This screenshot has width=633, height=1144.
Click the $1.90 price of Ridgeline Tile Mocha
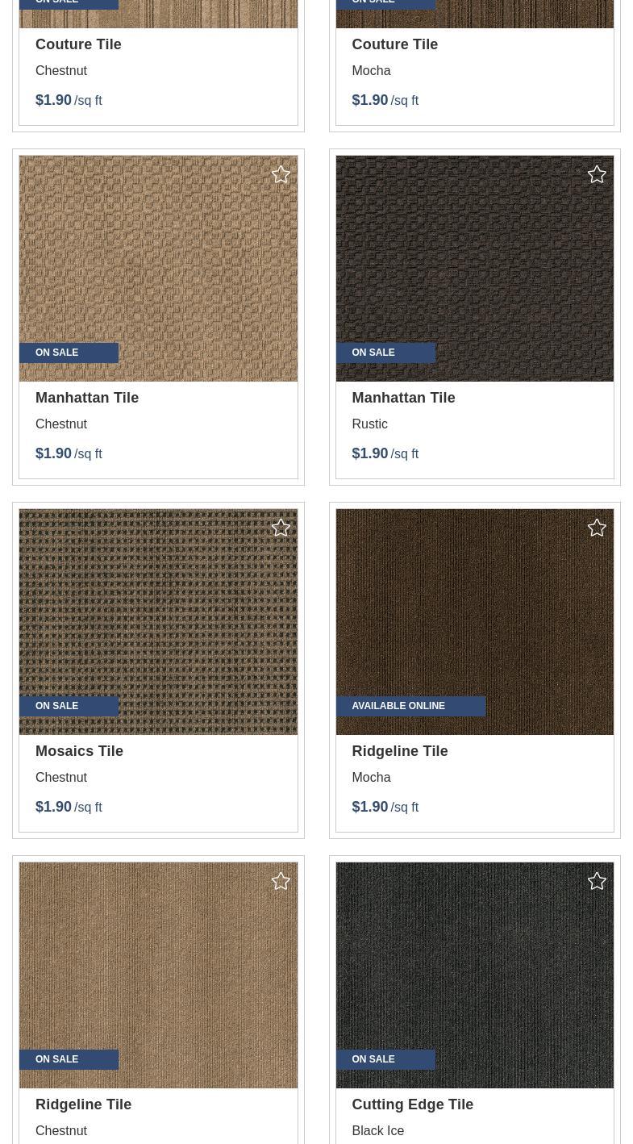369,807
